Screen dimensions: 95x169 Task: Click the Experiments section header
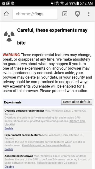coord(13,102)
